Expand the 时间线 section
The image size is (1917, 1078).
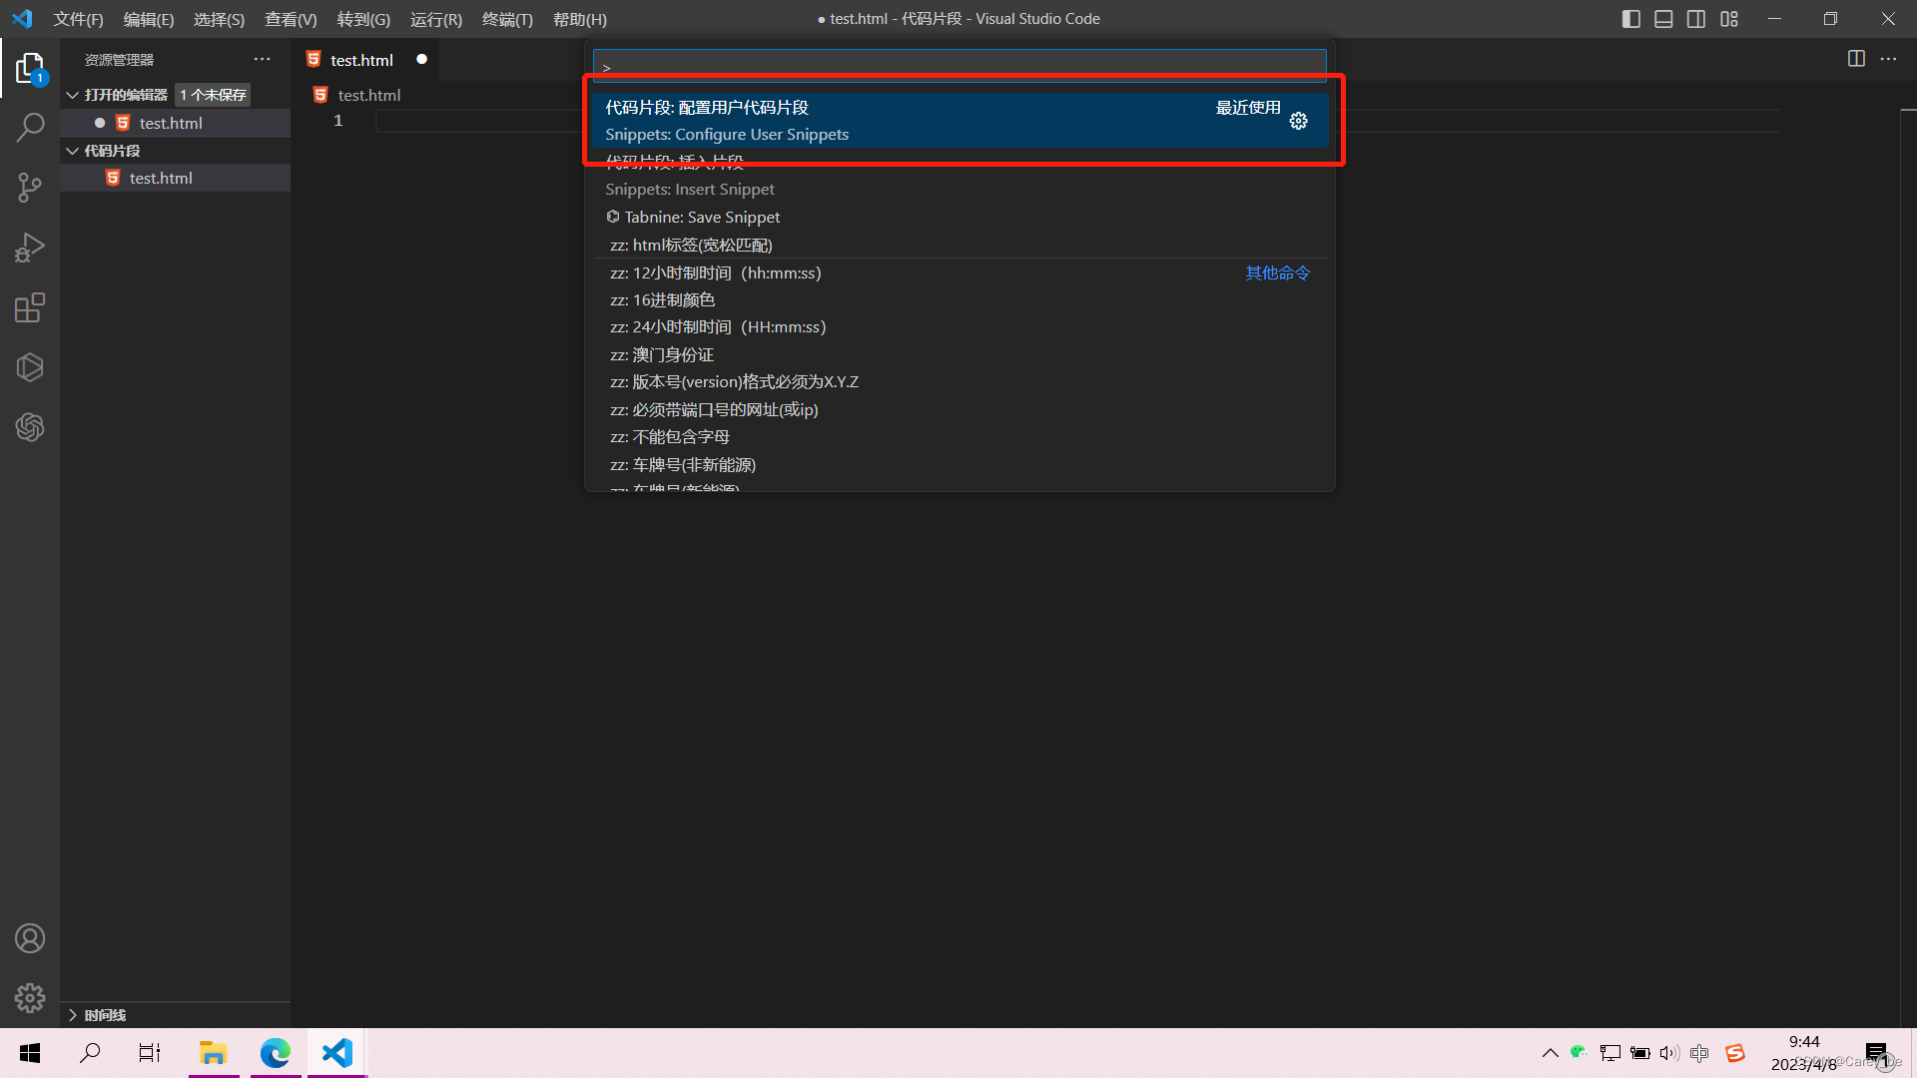(73, 1015)
